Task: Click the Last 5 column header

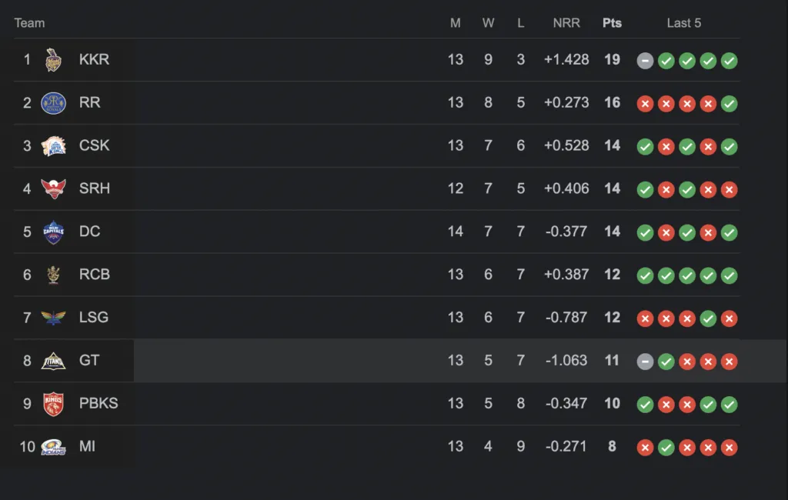Action: tap(684, 23)
